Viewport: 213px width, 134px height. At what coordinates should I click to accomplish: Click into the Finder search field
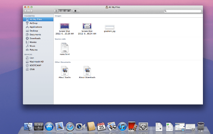click(x=182, y=11)
